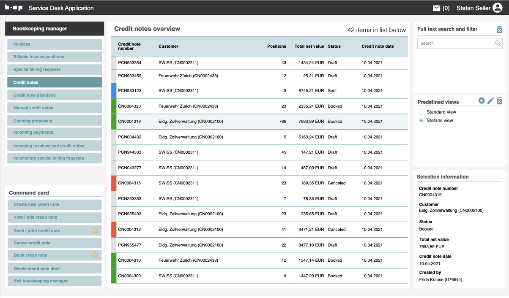This screenshot has height=298, width=509.
Task: Click info icon on Book credit note
Action: 95,255
